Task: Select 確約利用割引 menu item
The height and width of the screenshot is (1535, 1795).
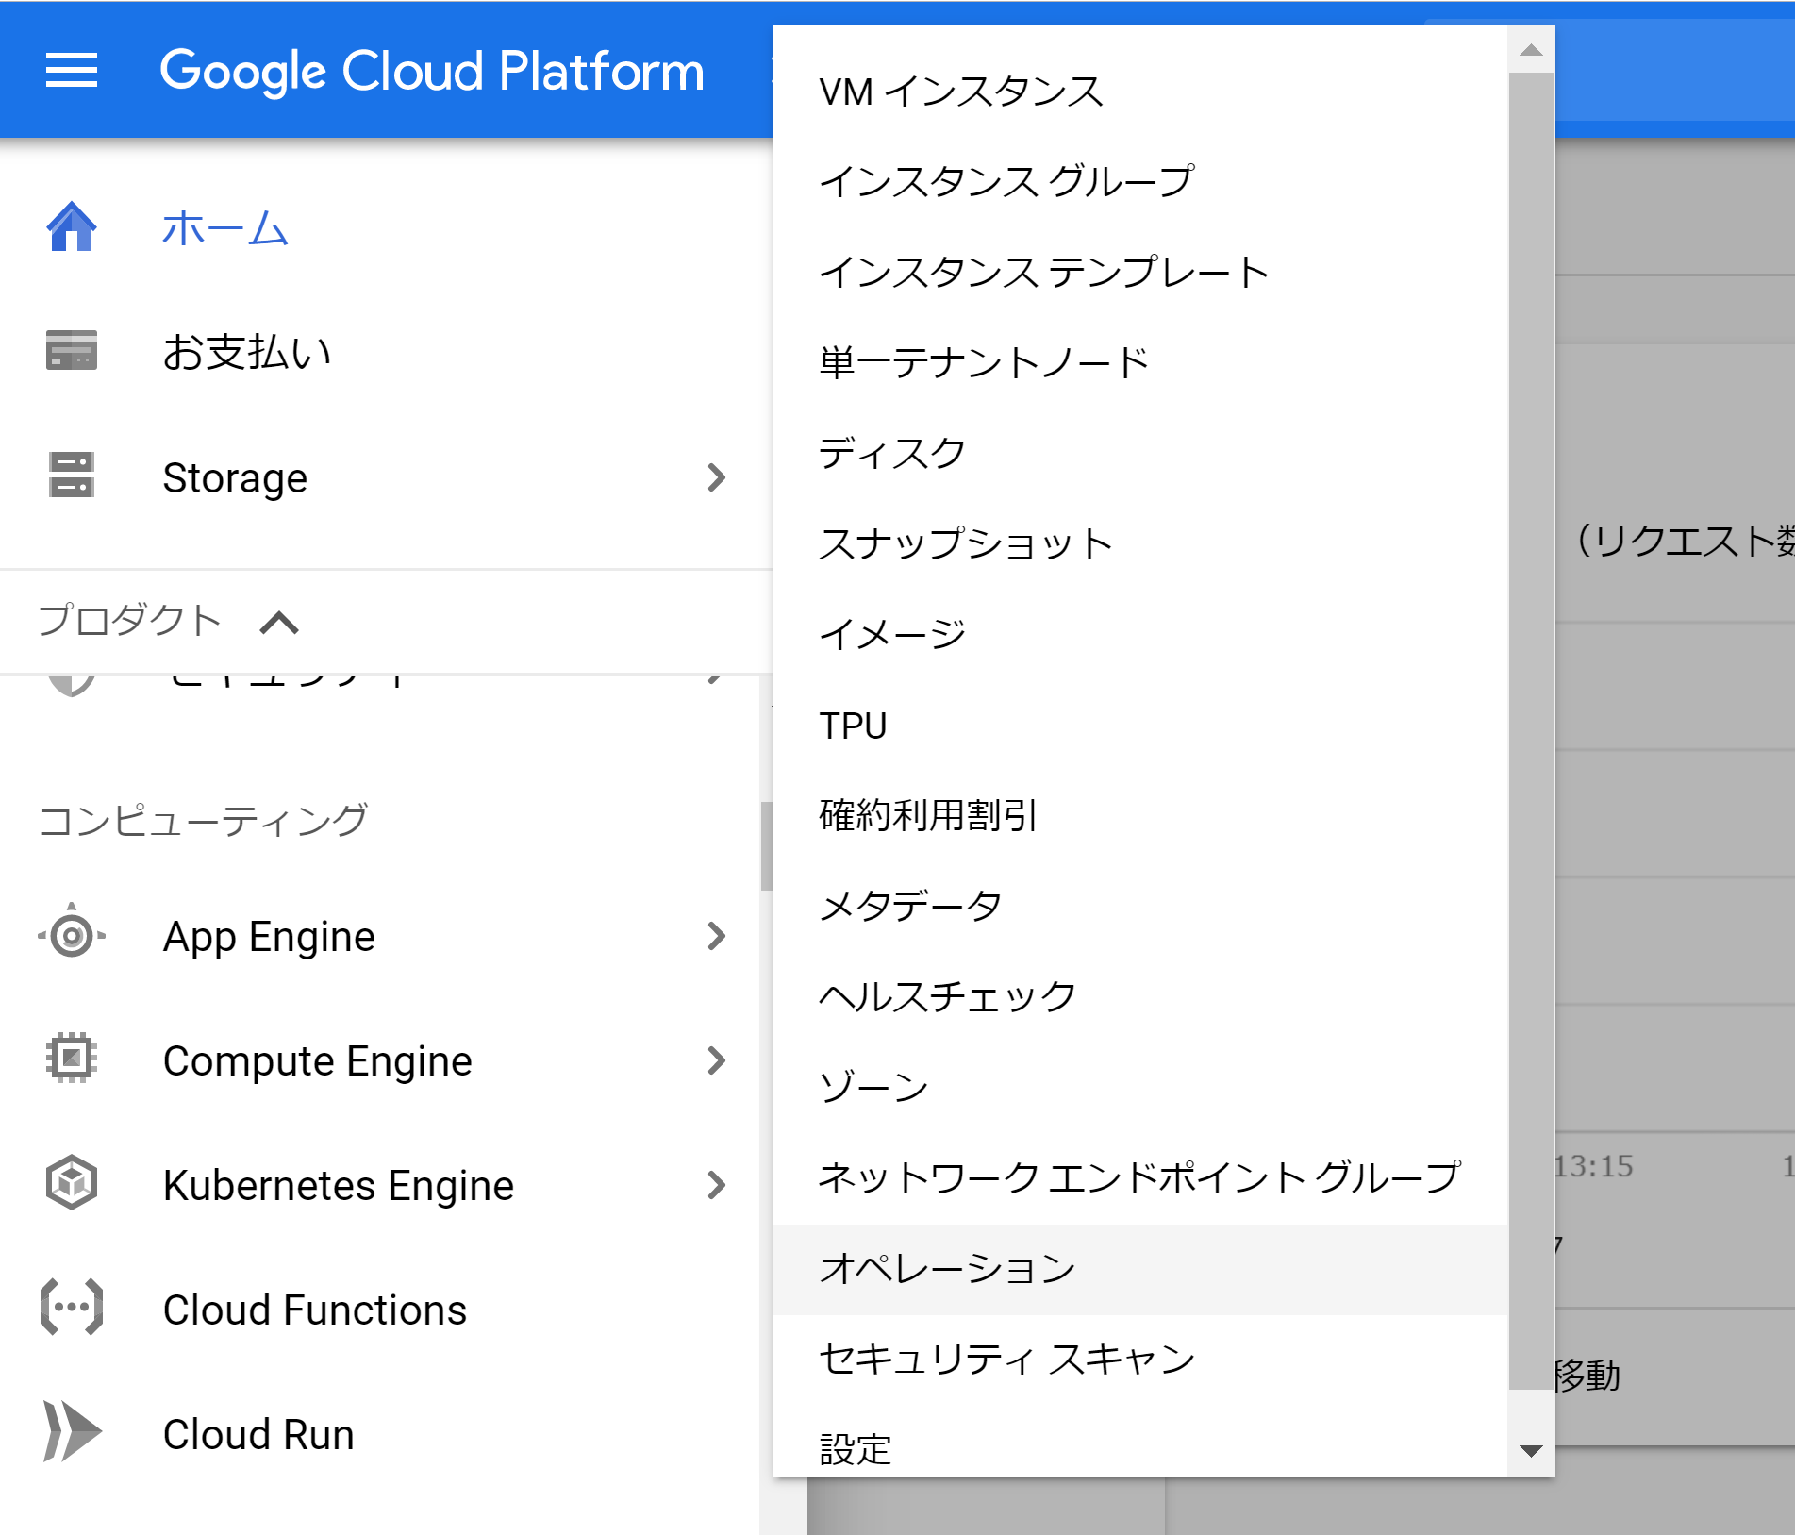Action: click(1140, 815)
